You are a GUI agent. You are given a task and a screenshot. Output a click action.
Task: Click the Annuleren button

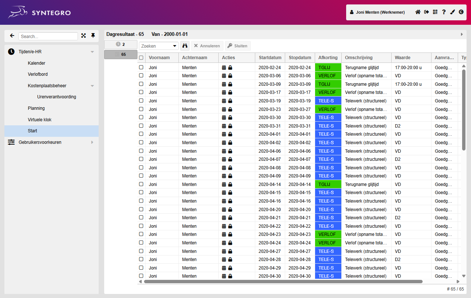click(207, 46)
